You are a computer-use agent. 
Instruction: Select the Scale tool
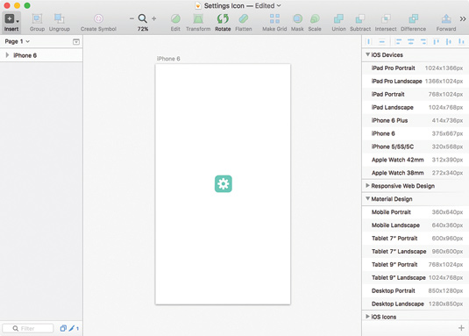[315, 19]
